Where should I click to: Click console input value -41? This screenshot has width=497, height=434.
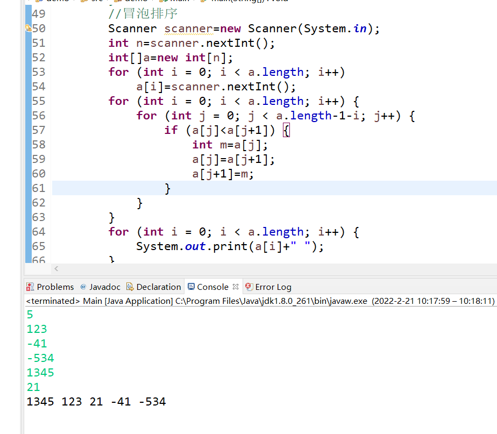click(37, 344)
